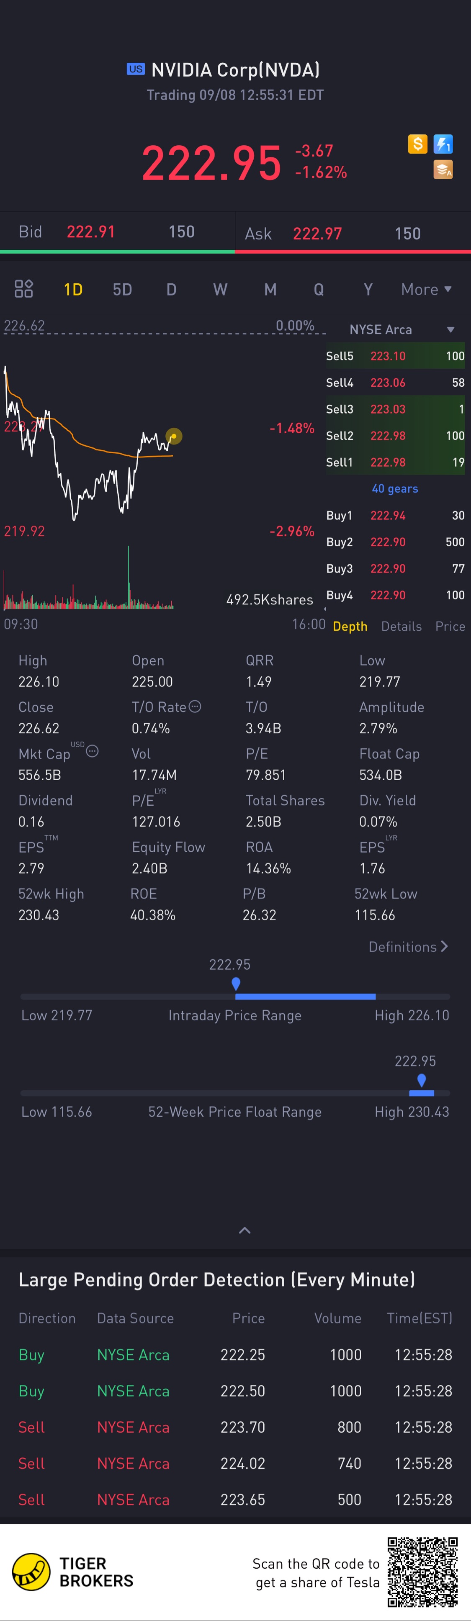Collapse the quote details with up chevron
The image size is (471, 1621).
pyautogui.click(x=245, y=1230)
